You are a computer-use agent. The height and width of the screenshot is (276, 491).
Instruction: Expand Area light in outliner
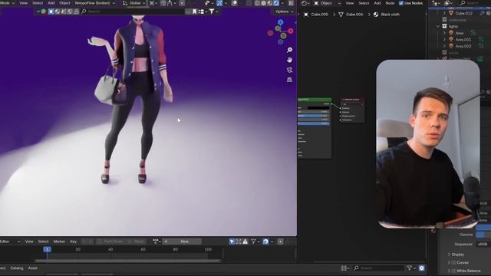pos(444,33)
